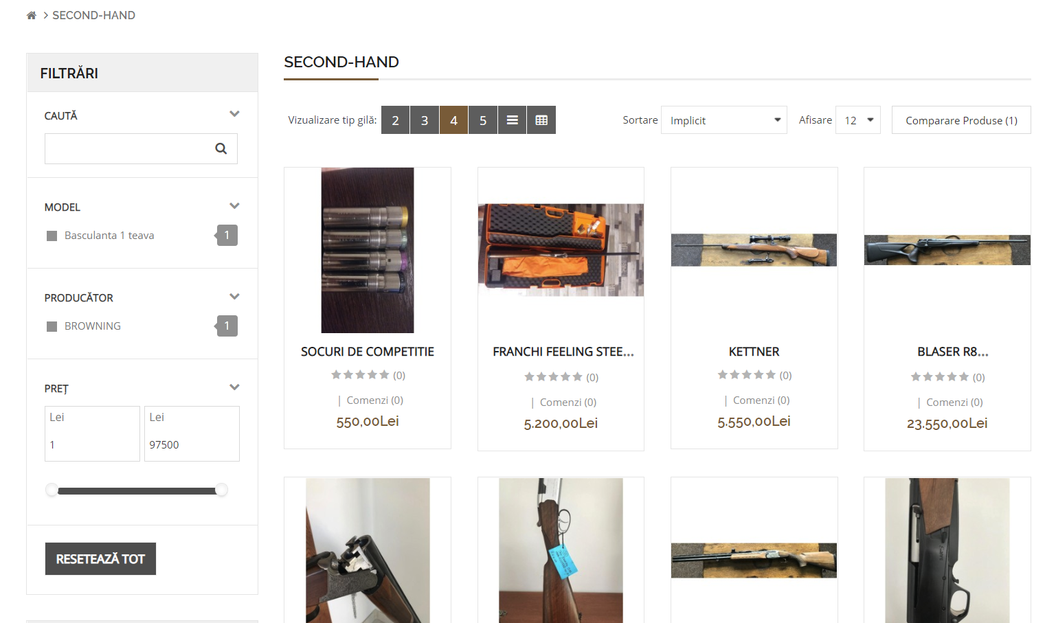Open the KETTNER rifle thumbnail

(754, 250)
